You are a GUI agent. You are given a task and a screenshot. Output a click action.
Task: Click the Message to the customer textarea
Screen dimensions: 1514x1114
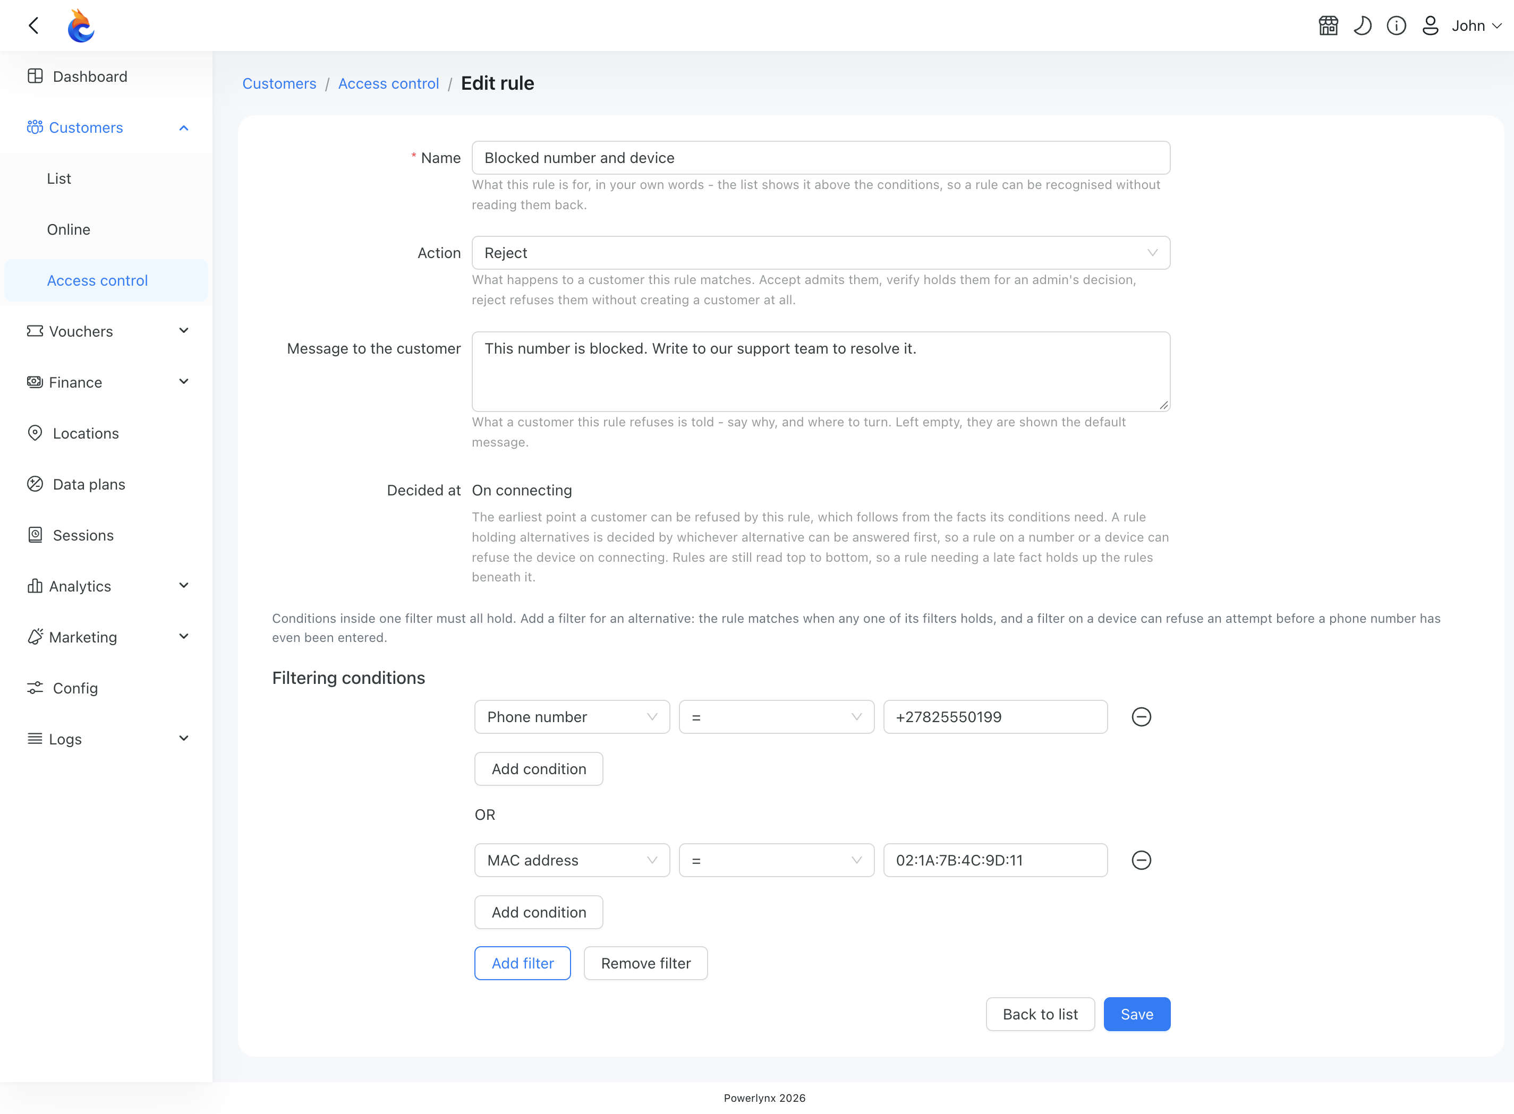[820, 372]
